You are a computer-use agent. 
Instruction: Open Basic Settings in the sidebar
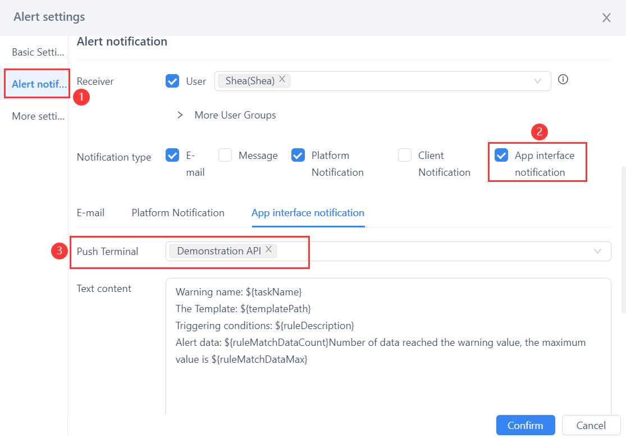tap(36, 52)
